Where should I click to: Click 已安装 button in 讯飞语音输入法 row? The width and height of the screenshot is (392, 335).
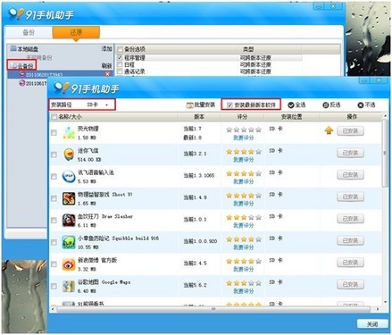coord(350,175)
